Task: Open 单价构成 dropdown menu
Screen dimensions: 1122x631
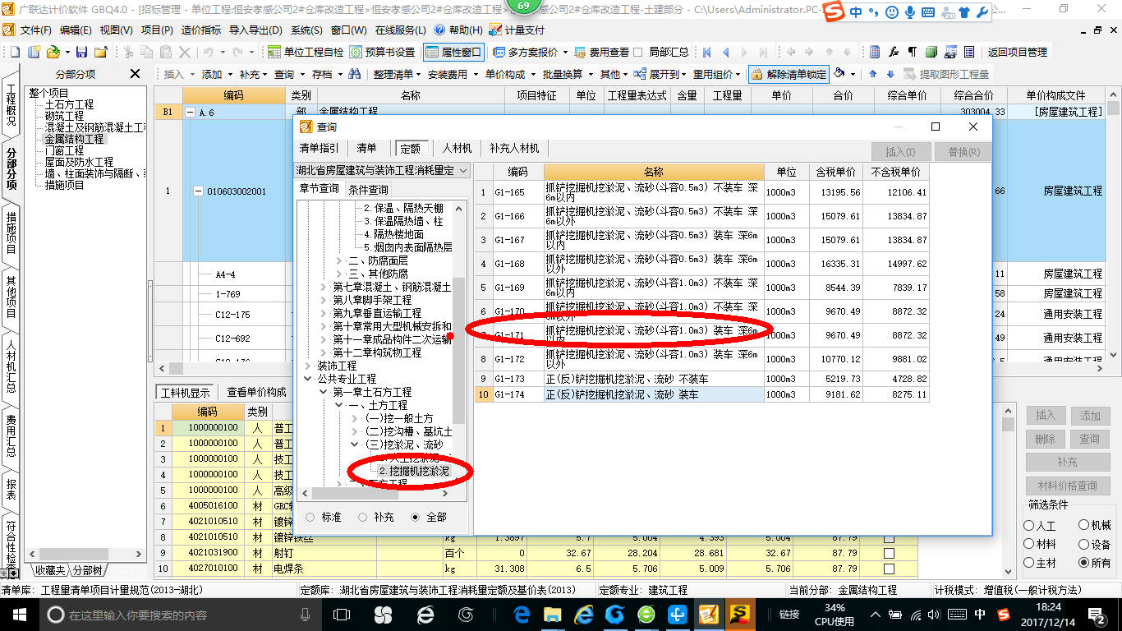Action: click(x=508, y=74)
